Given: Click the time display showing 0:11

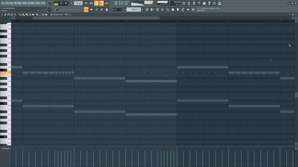Looking at the screenshot, I should [122, 3].
